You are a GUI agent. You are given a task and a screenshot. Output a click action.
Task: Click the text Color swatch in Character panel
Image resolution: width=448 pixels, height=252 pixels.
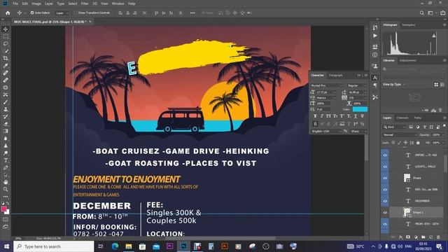[360, 109]
